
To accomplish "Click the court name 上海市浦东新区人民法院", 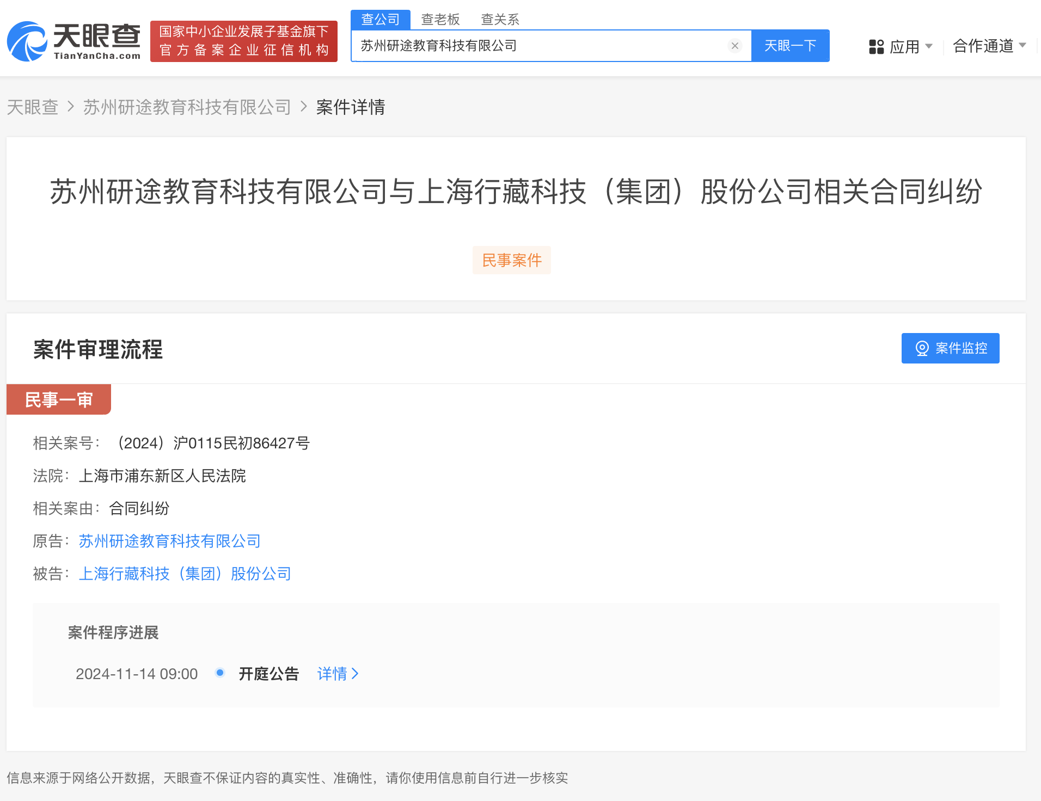I will (x=162, y=476).
